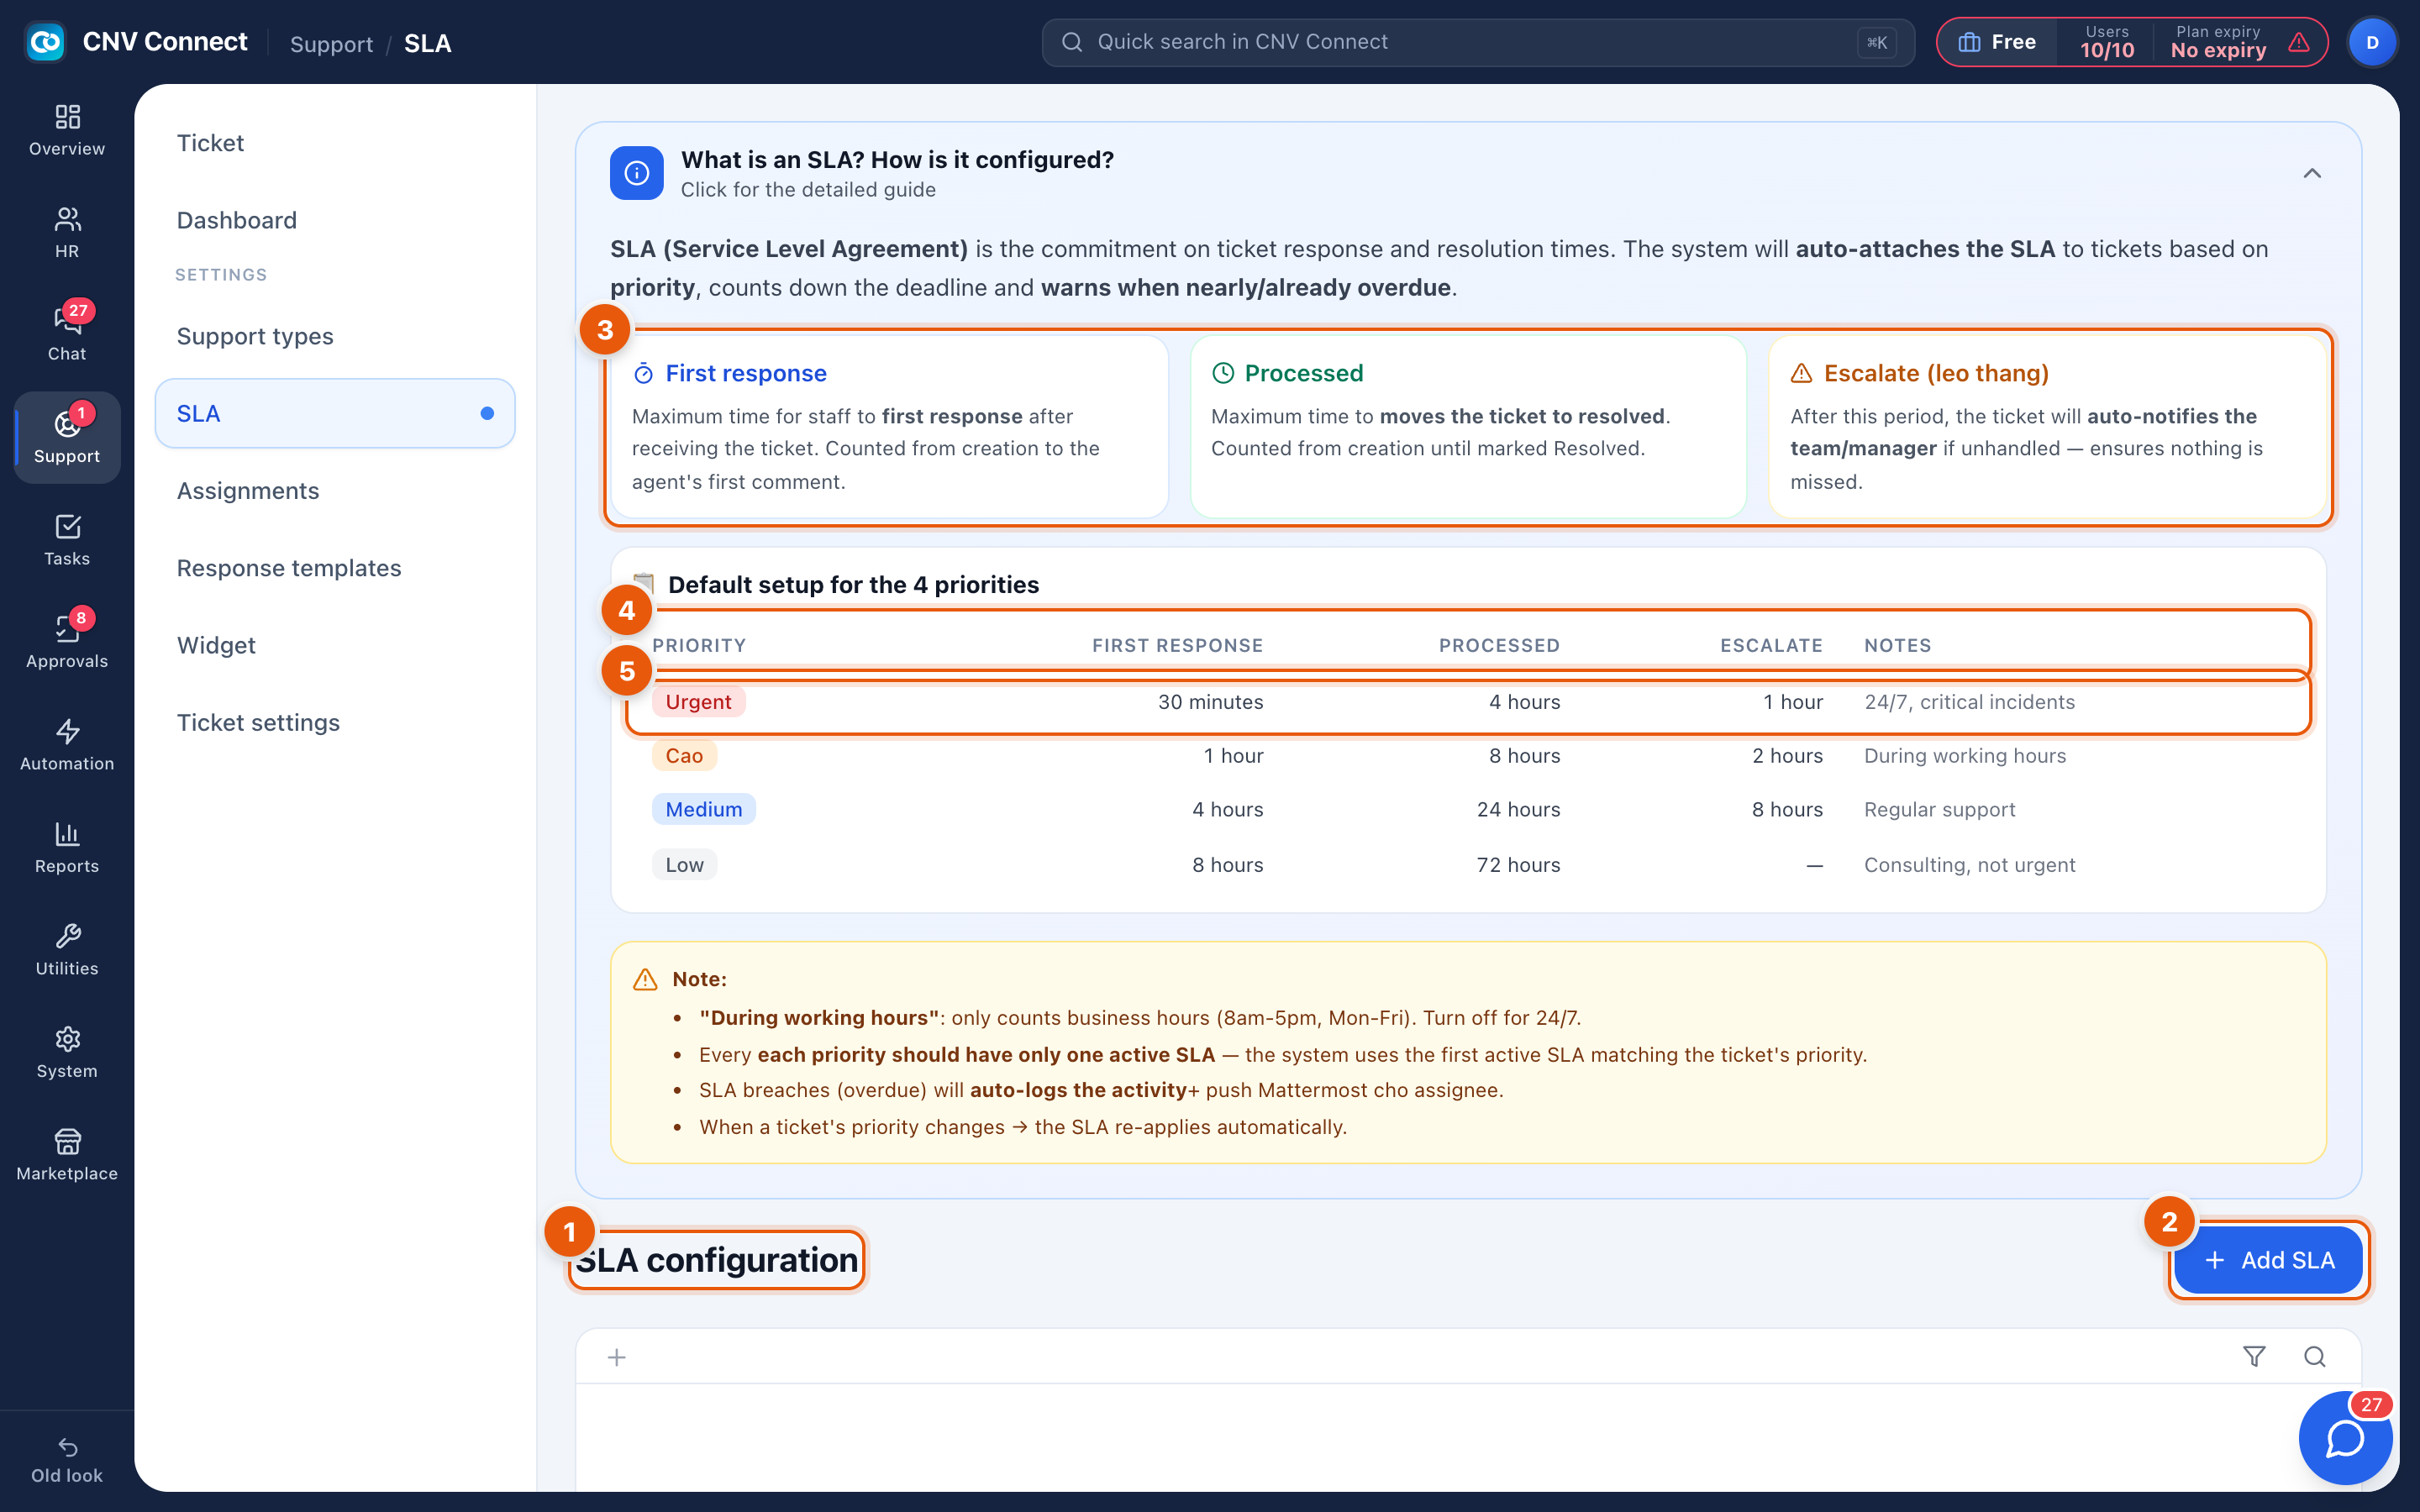Image resolution: width=2420 pixels, height=1512 pixels.
Task: Open the Automation module
Action: click(x=67, y=745)
